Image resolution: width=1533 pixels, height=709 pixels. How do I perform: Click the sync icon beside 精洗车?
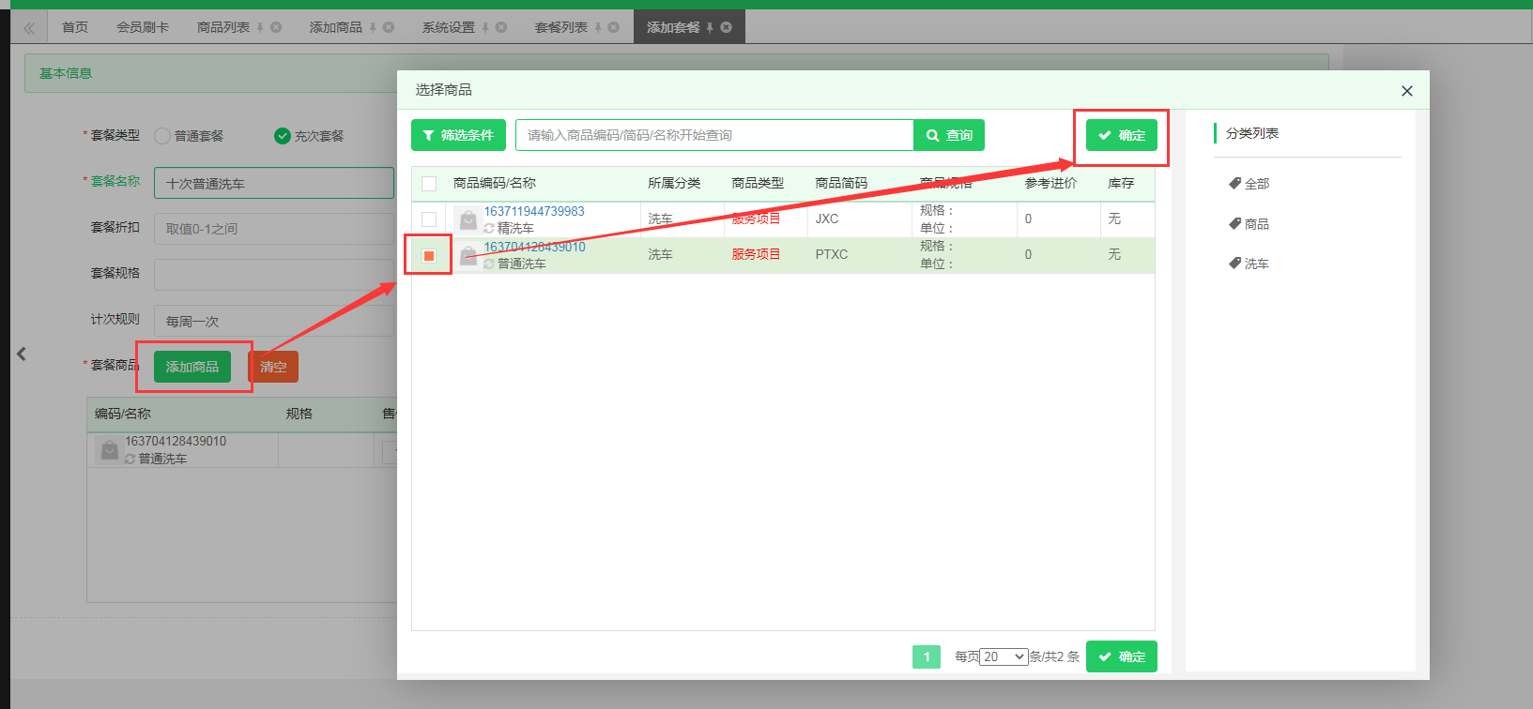[489, 228]
